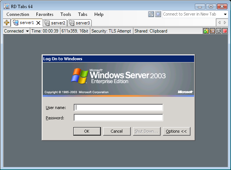
Task: Open the Tabs menu
Action: point(83,14)
